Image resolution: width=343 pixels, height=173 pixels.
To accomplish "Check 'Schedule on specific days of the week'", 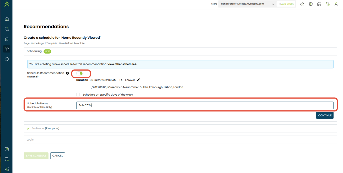I will 78,95.
